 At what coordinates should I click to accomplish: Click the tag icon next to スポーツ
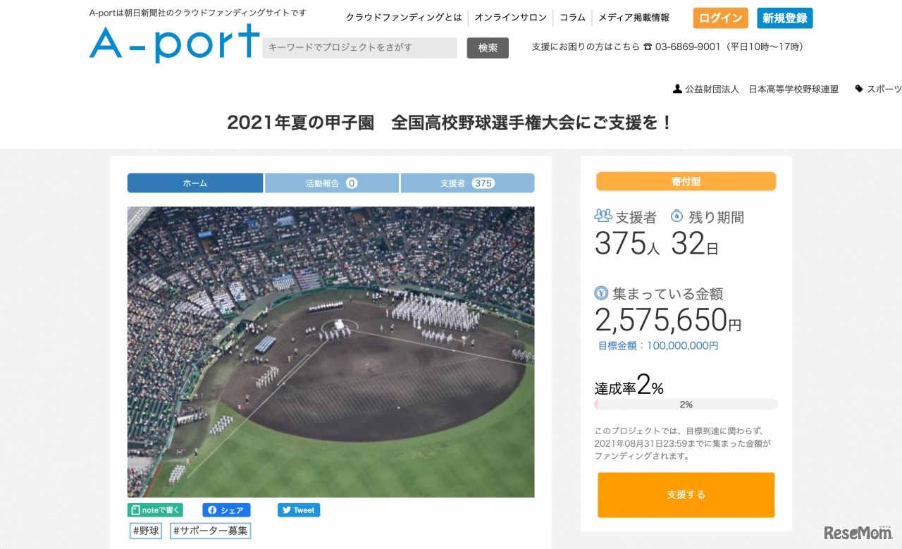(858, 88)
